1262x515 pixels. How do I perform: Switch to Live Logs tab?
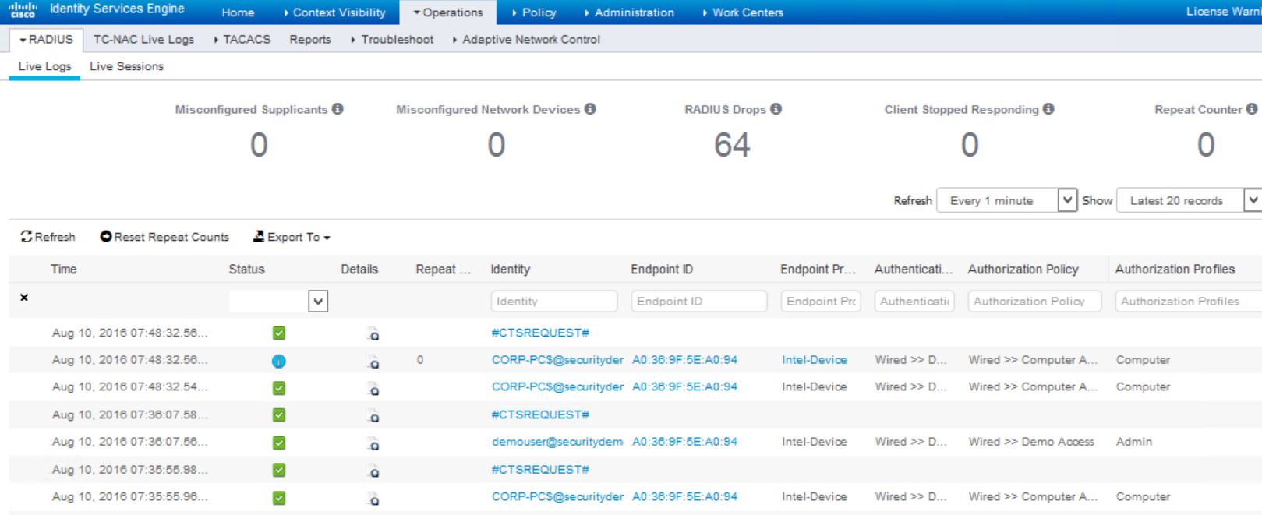point(44,66)
